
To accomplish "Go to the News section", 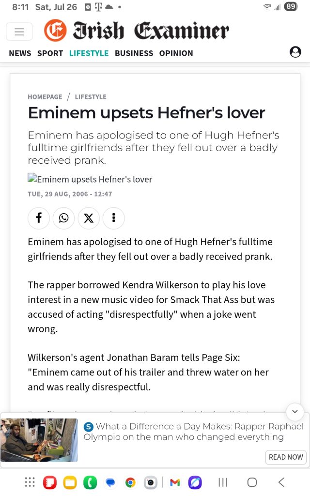I will (x=20, y=53).
